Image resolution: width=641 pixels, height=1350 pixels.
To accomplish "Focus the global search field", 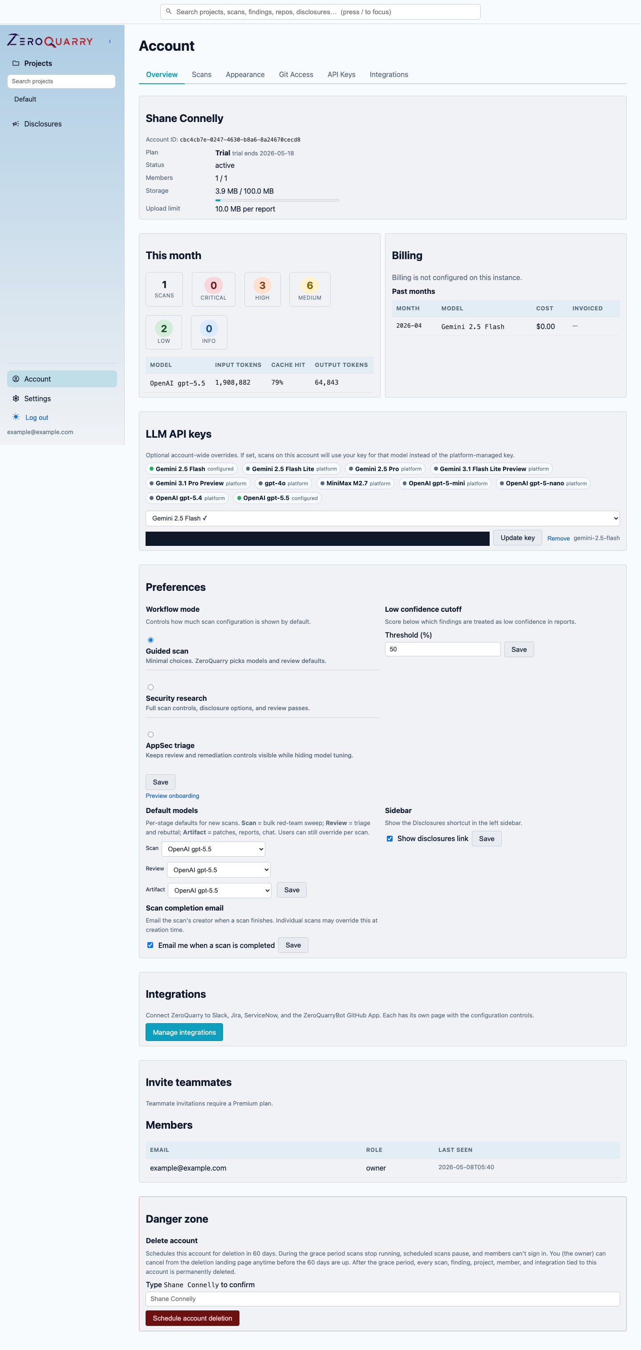I will pos(320,12).
